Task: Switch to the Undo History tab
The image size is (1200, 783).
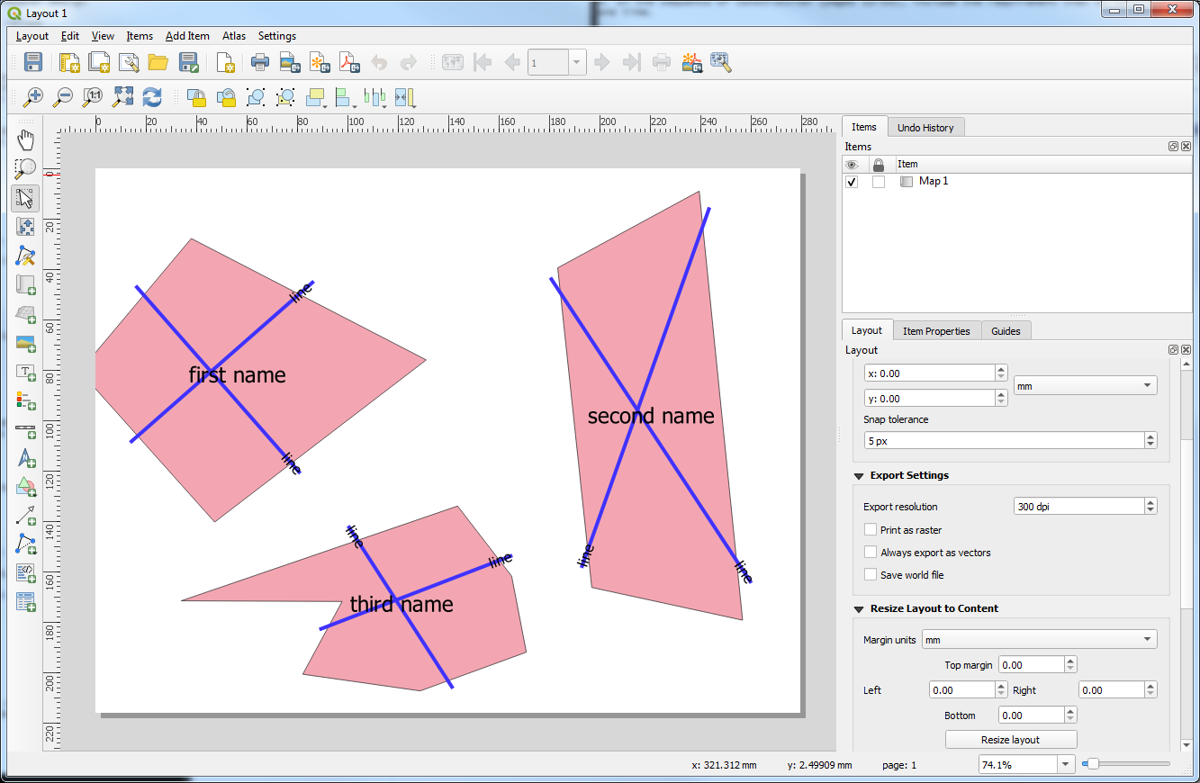Action: 925,127
